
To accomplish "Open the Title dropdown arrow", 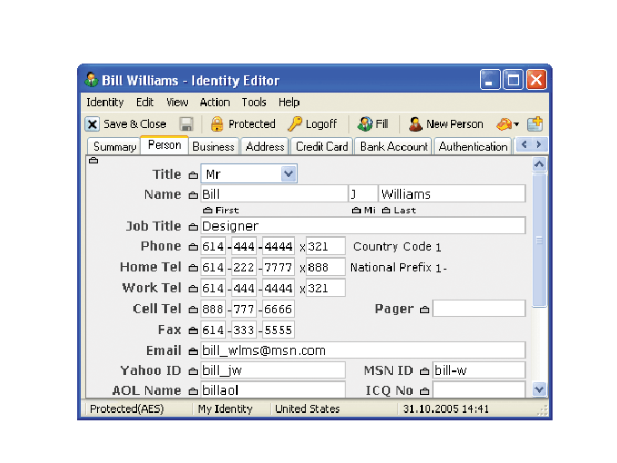I will [x=289, y=173].
